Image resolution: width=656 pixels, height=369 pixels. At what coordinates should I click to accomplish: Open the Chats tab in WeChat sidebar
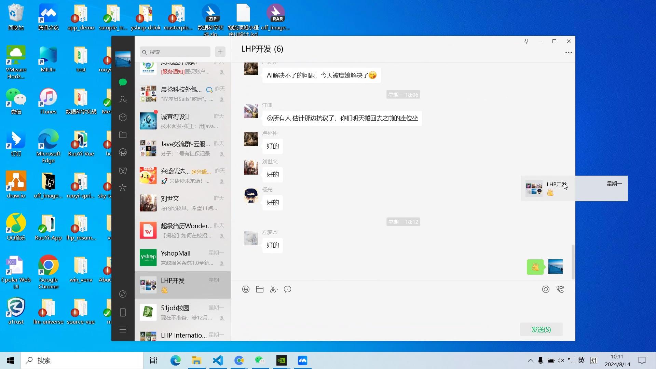[x=123, y=82]
